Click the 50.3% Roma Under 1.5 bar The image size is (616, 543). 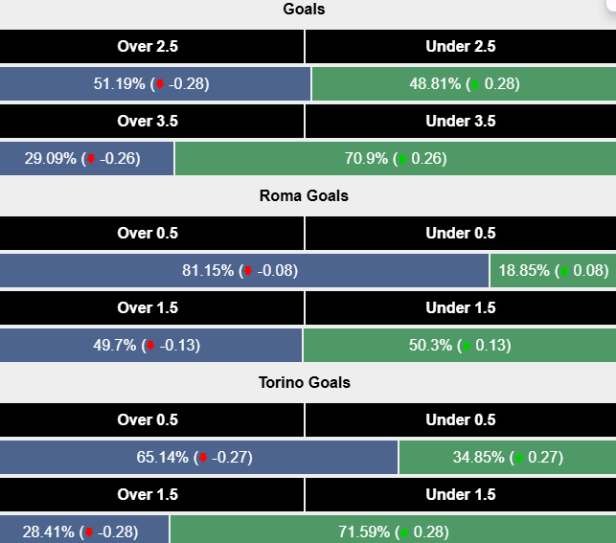pos(460,346)
